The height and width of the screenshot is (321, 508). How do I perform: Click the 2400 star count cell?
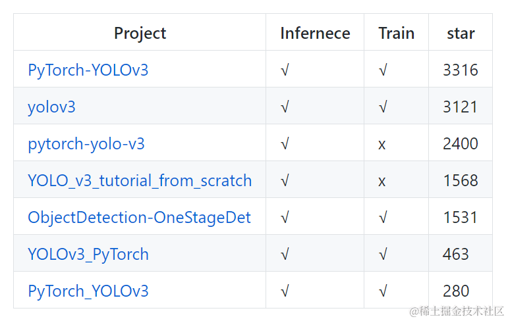(460, 143)
